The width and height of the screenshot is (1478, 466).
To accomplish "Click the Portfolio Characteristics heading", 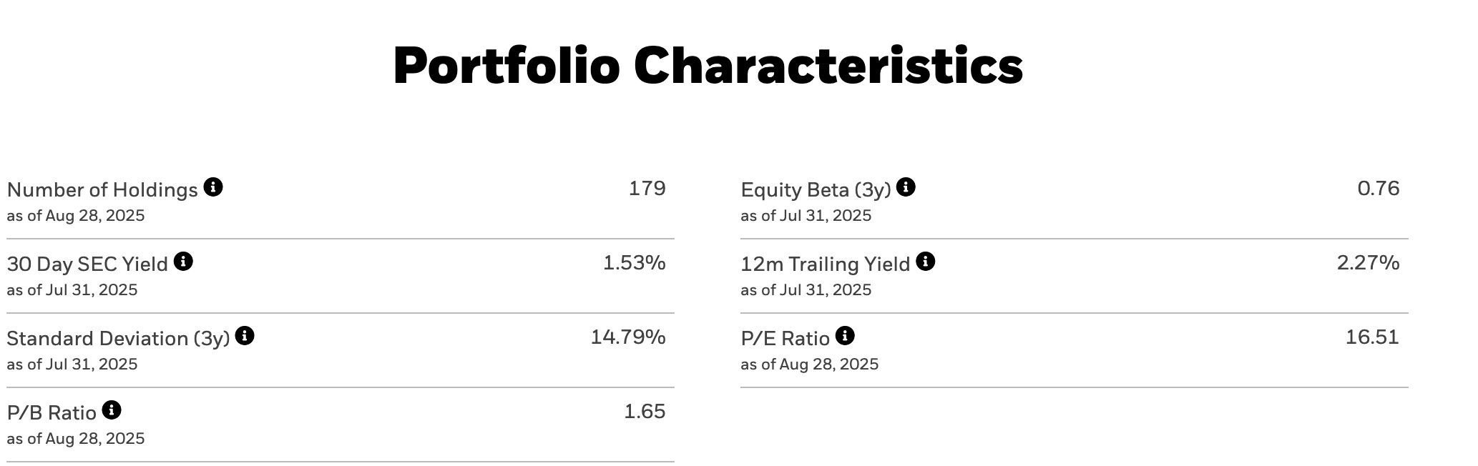I will click(708, 66).
